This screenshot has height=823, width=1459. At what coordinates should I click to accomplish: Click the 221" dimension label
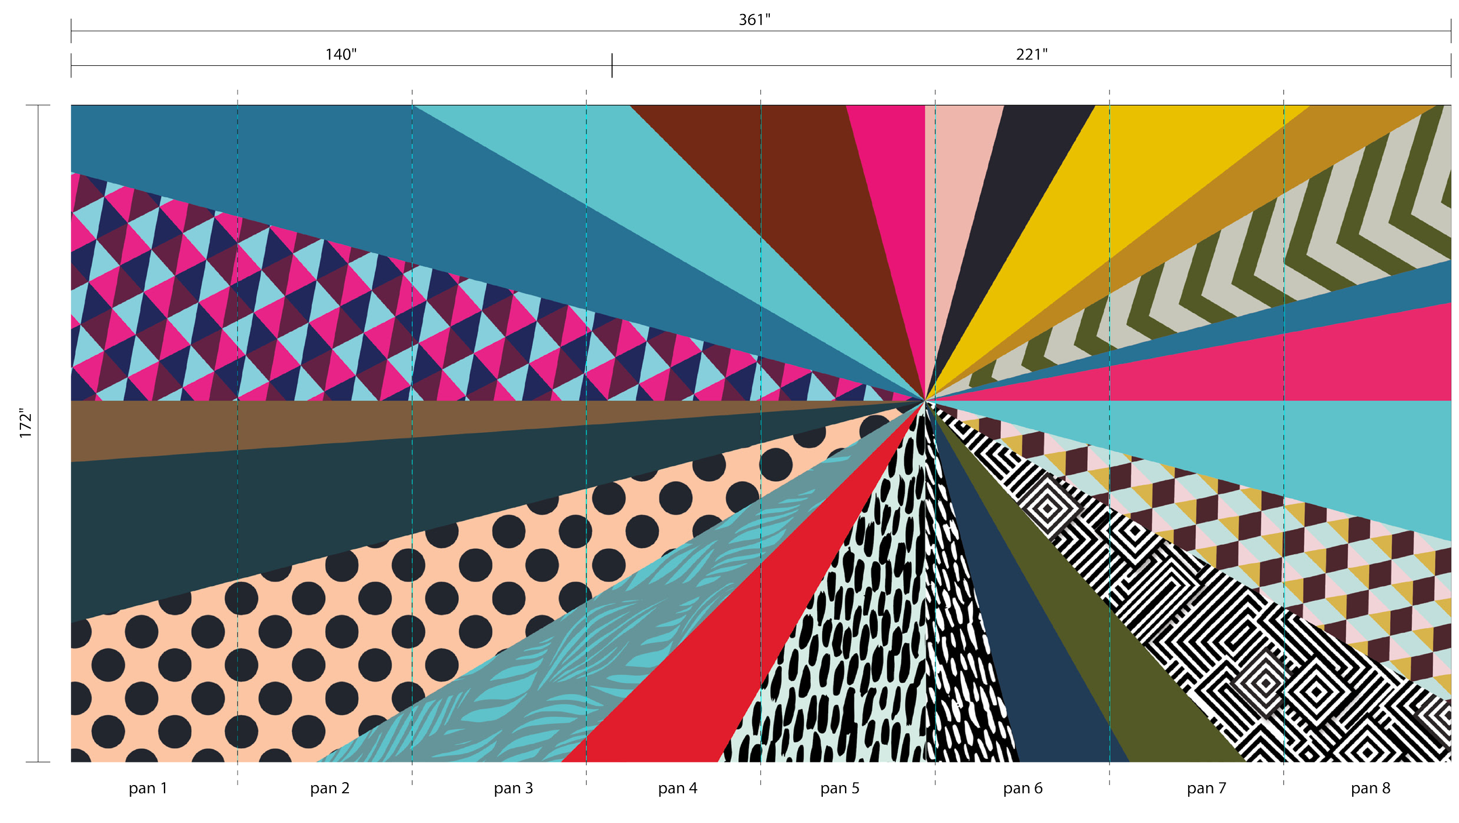click(x=1032, y=55)
